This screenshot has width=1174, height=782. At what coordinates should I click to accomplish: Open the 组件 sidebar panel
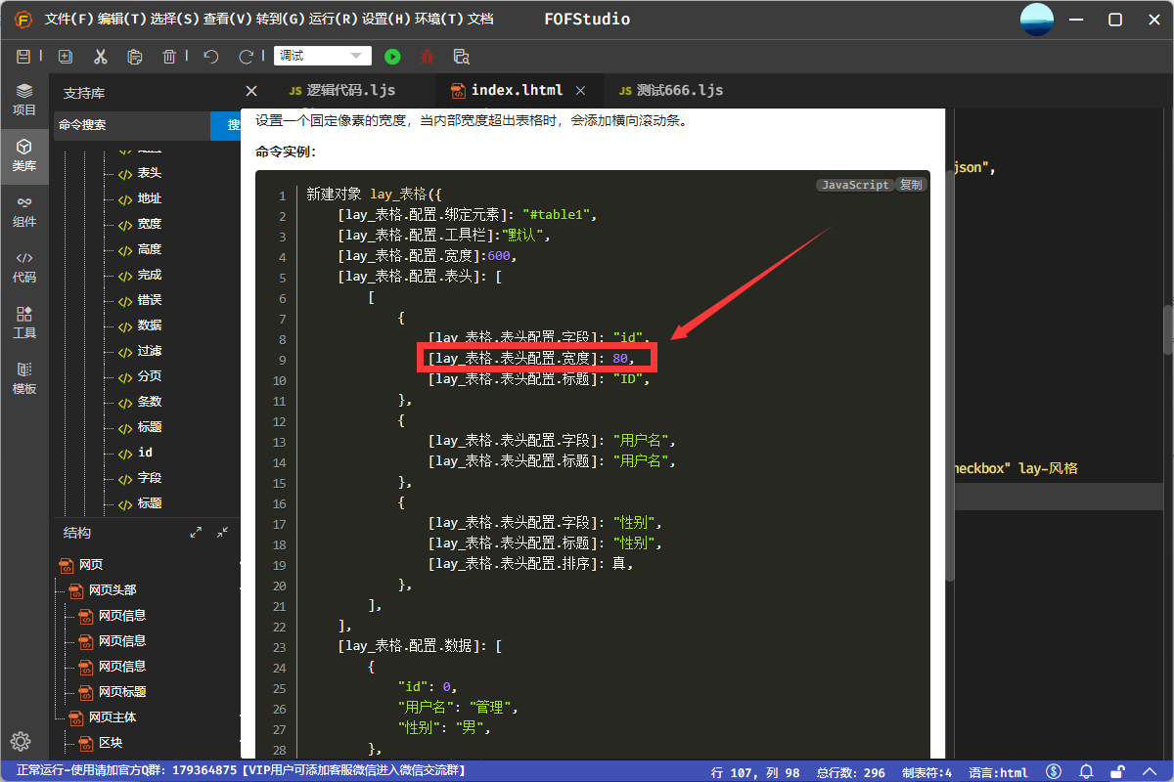pyautogui.click(x=24, y=210)
